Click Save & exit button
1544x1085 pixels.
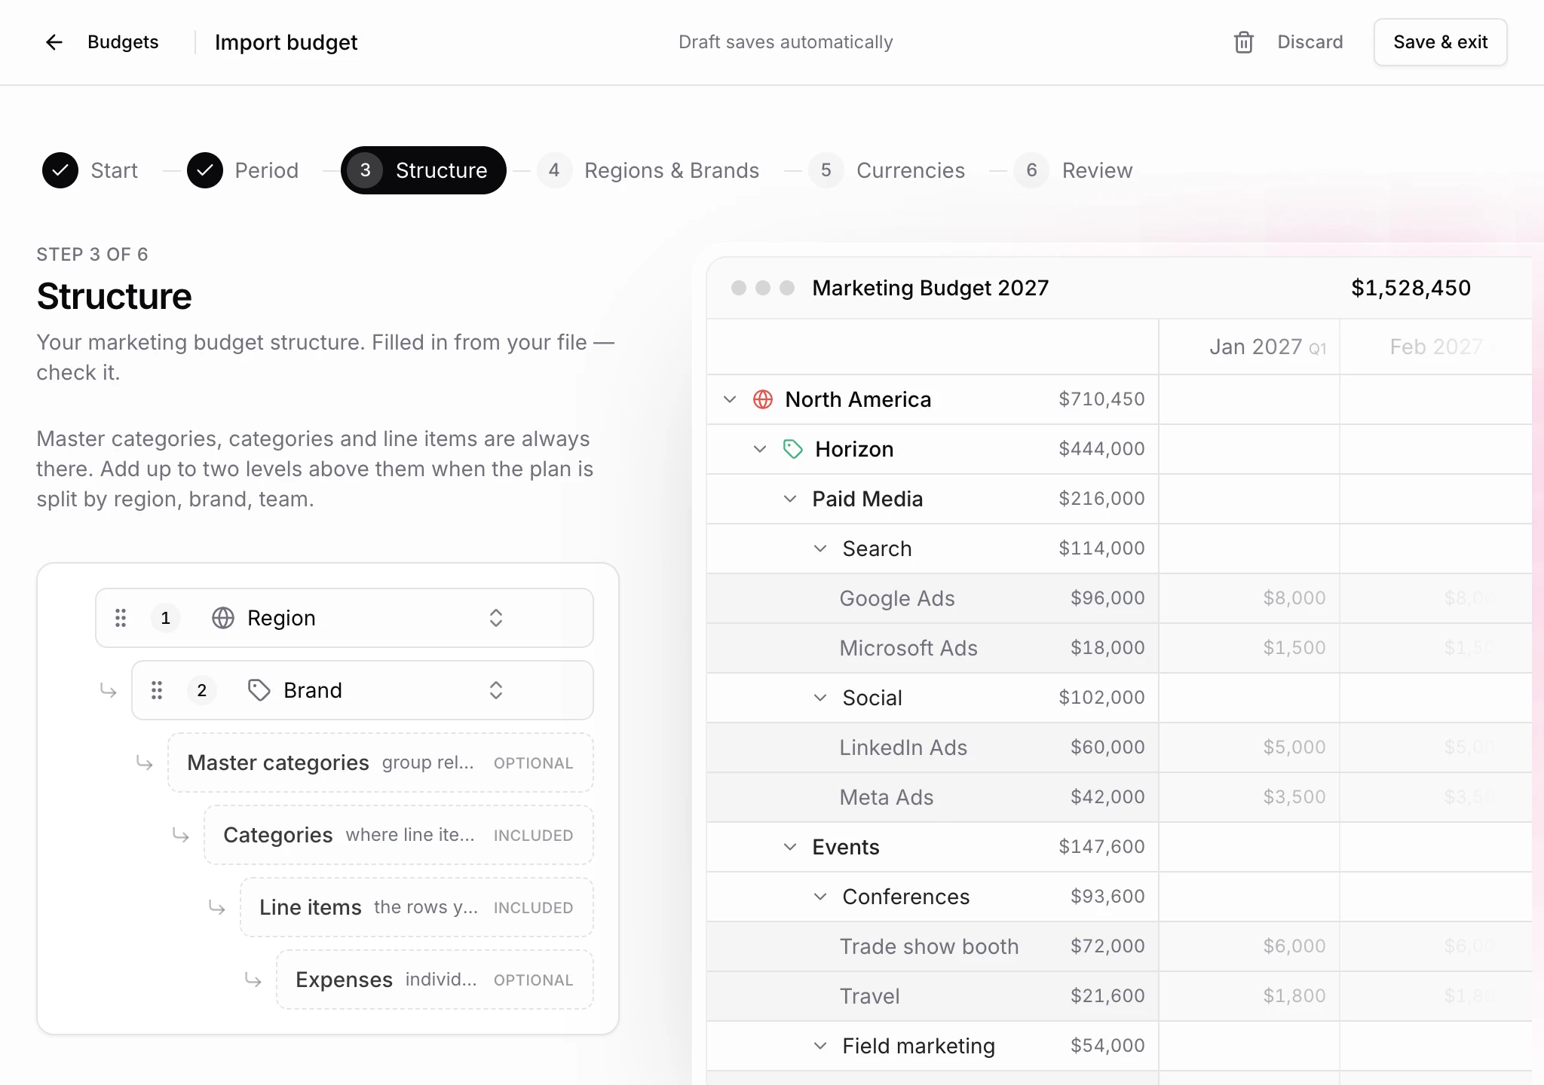[x=1440, y=42]
